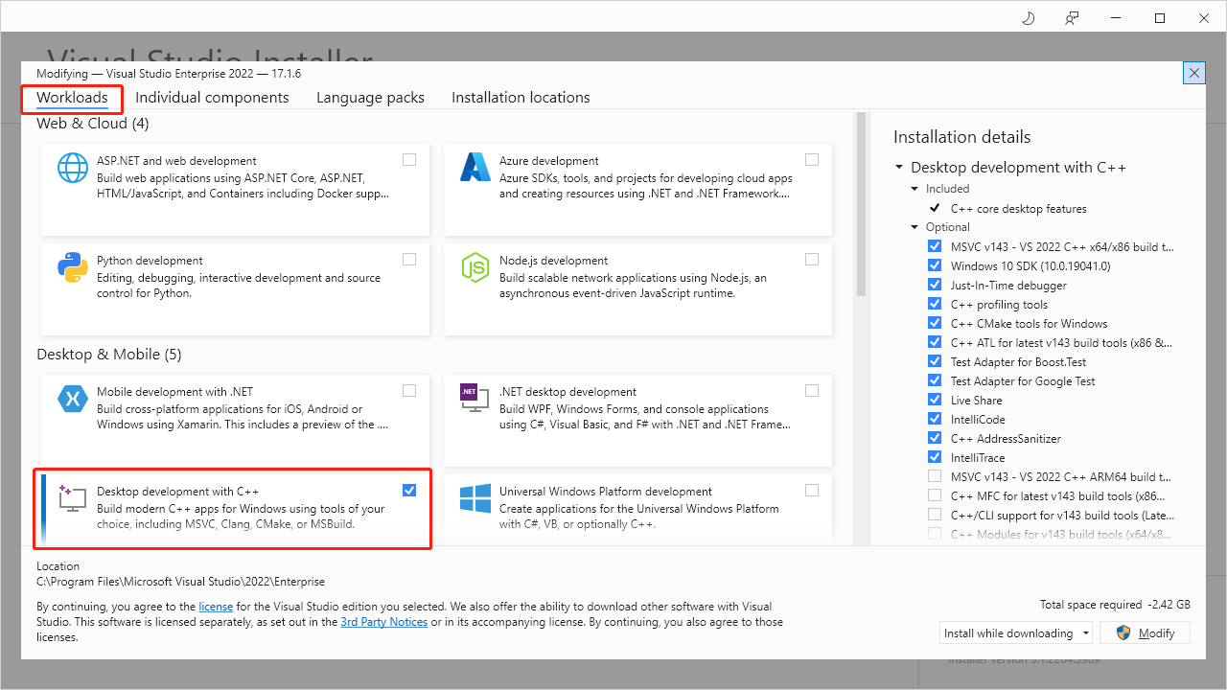Uncheck Windows 10 SDK (10.0.19041.0)
1227x690 pixels.
pos(935,265)
